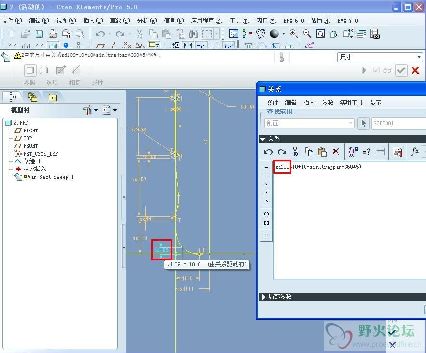This screenshot has width=426, height=353.
Task: Click the sd109 dimension in sketch
Action: [161, 250]
